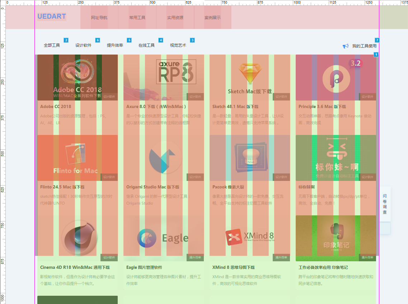Click the Eagle 图片管理软件 title link
Viewport: 408px width, 304px height.
144,267
